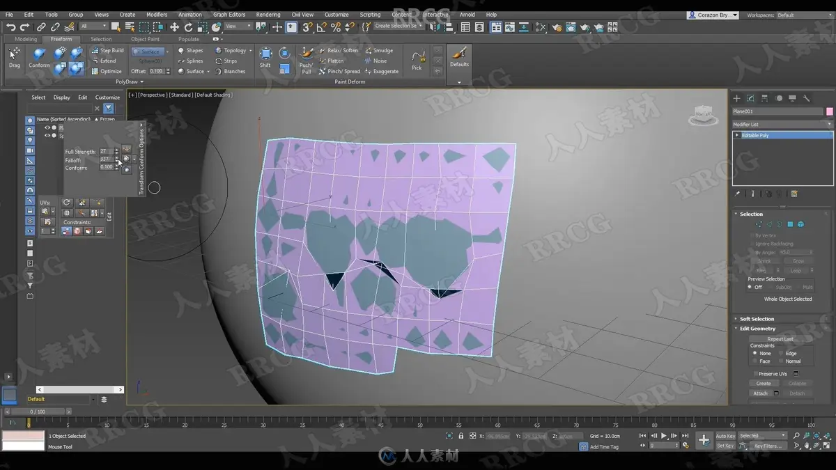Select the Drag tool in ribbon
This screenshot has height=470, width=836.
pyautogui.click(x=15, y=57)
